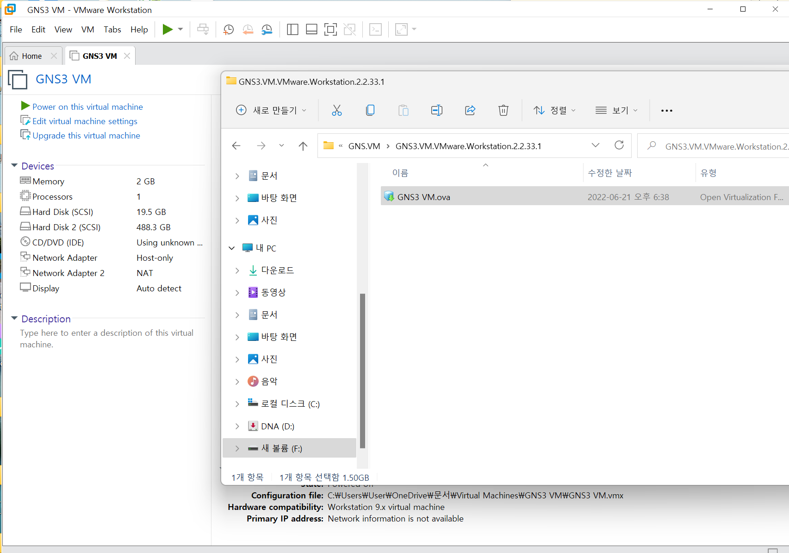
Task: Open the View menu
Action: click(x=63, y=30)
